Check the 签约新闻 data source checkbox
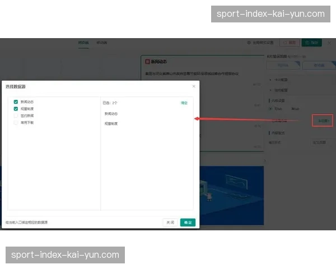 coord(16,115)
